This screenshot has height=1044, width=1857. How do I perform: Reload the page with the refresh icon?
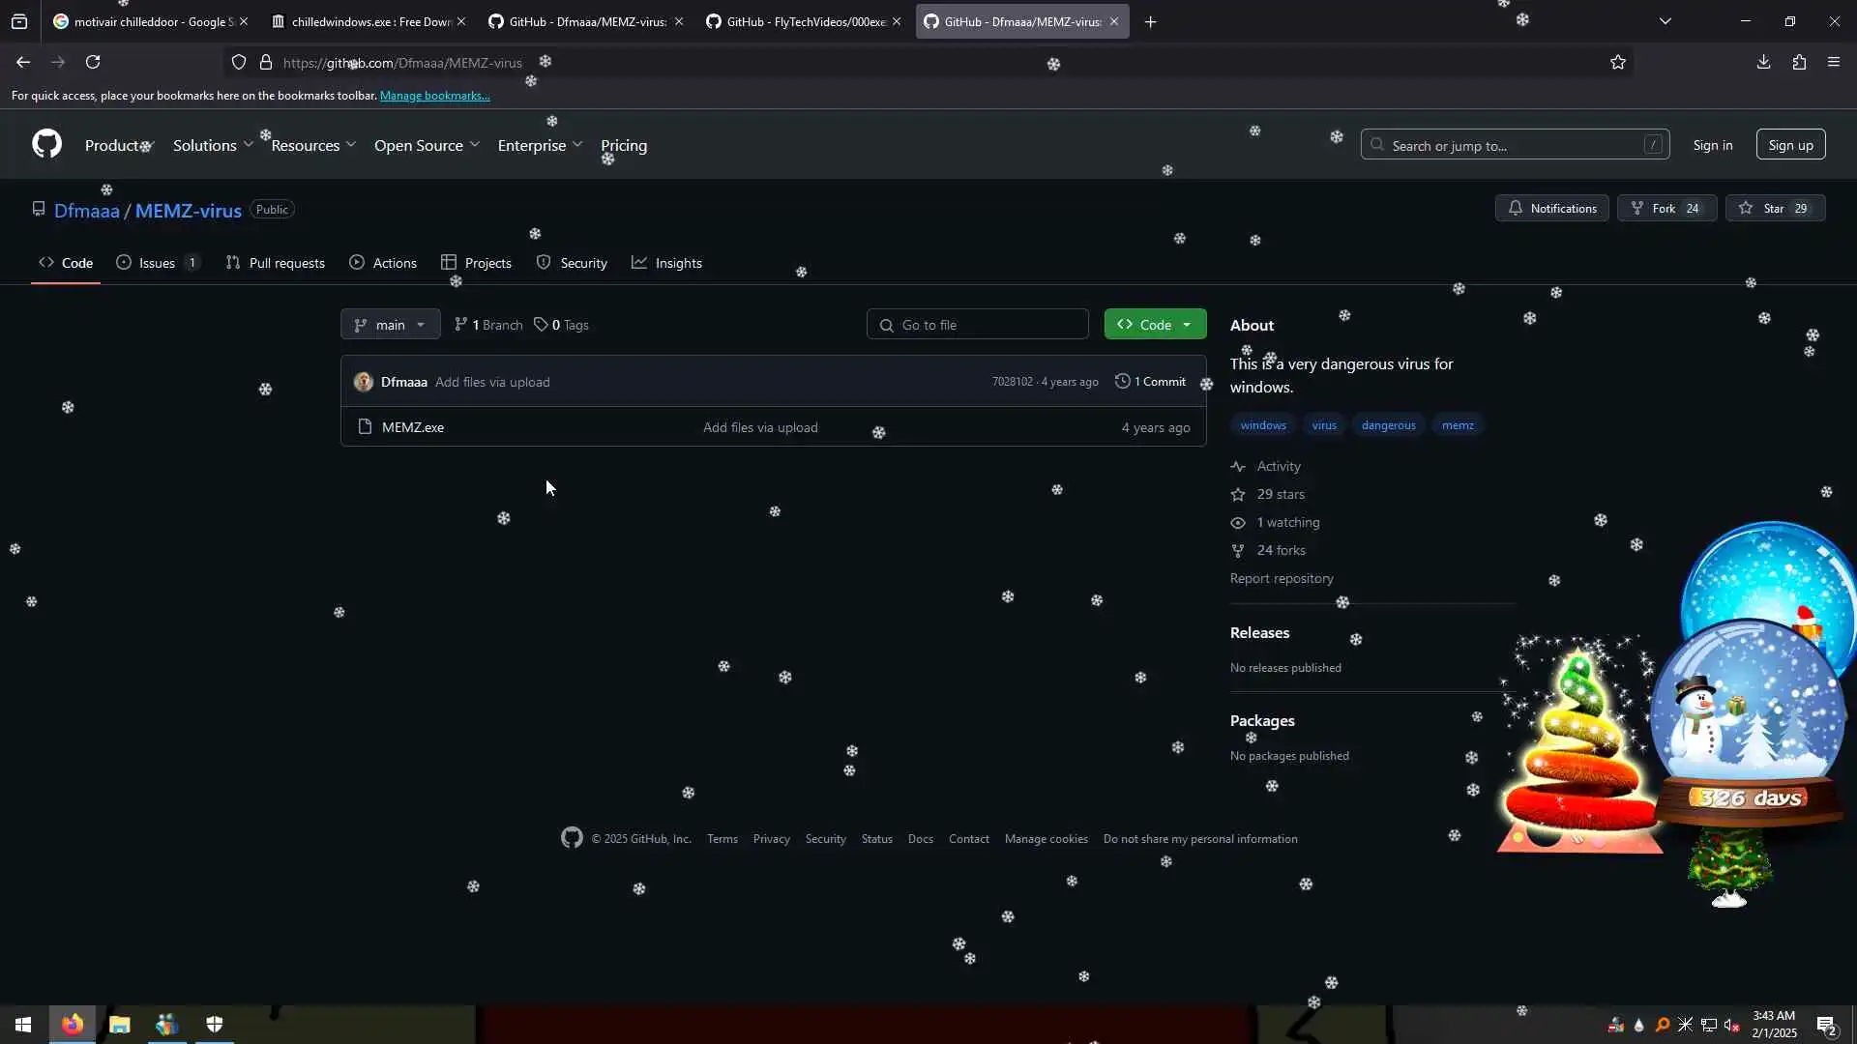click(x=93, y=62)
